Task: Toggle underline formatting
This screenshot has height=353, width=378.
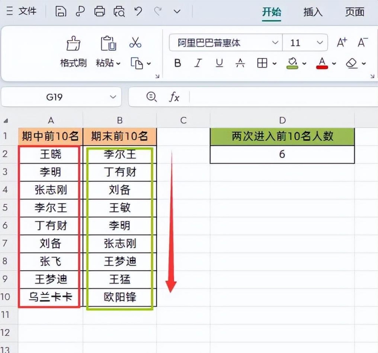Action: 220,64
